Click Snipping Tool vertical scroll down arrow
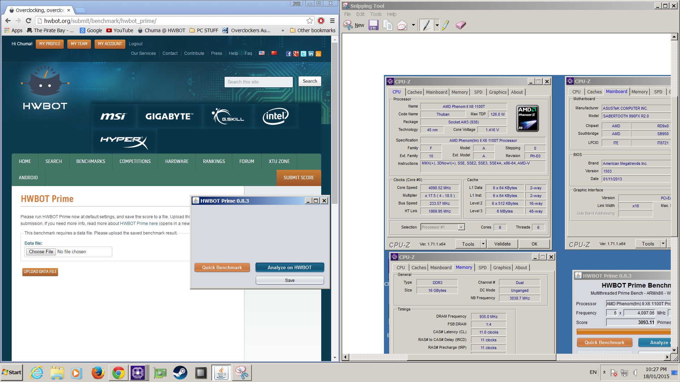680x382 pixels. (x=674, y=350)
